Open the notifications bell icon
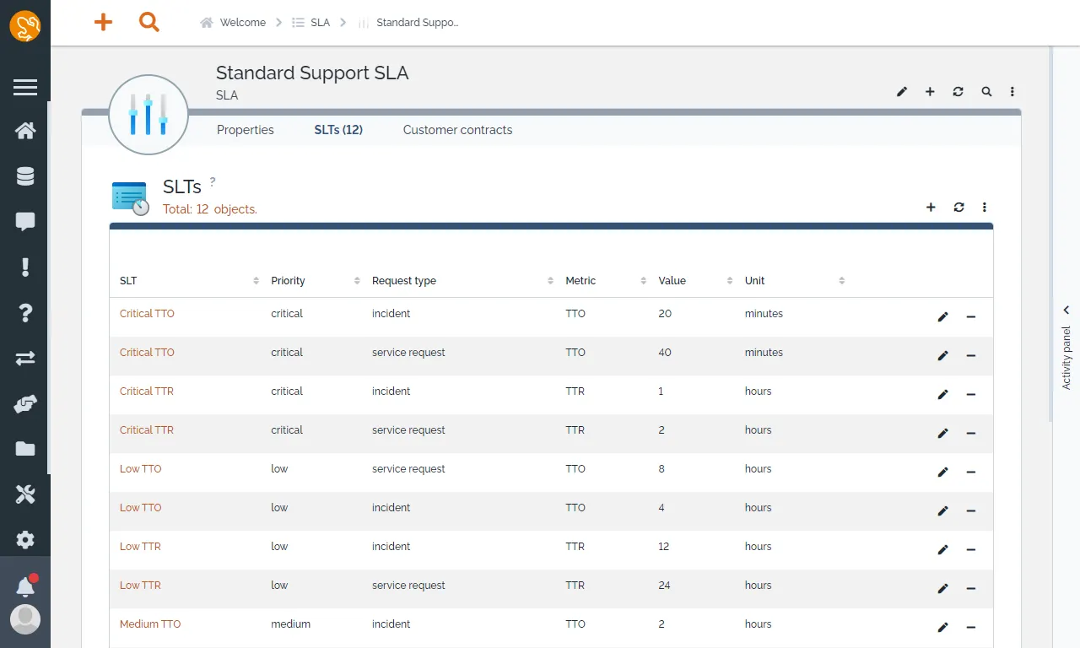 25,586
